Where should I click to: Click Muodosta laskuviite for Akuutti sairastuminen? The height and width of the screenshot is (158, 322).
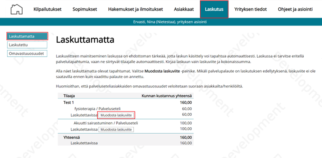click(116, 129)
